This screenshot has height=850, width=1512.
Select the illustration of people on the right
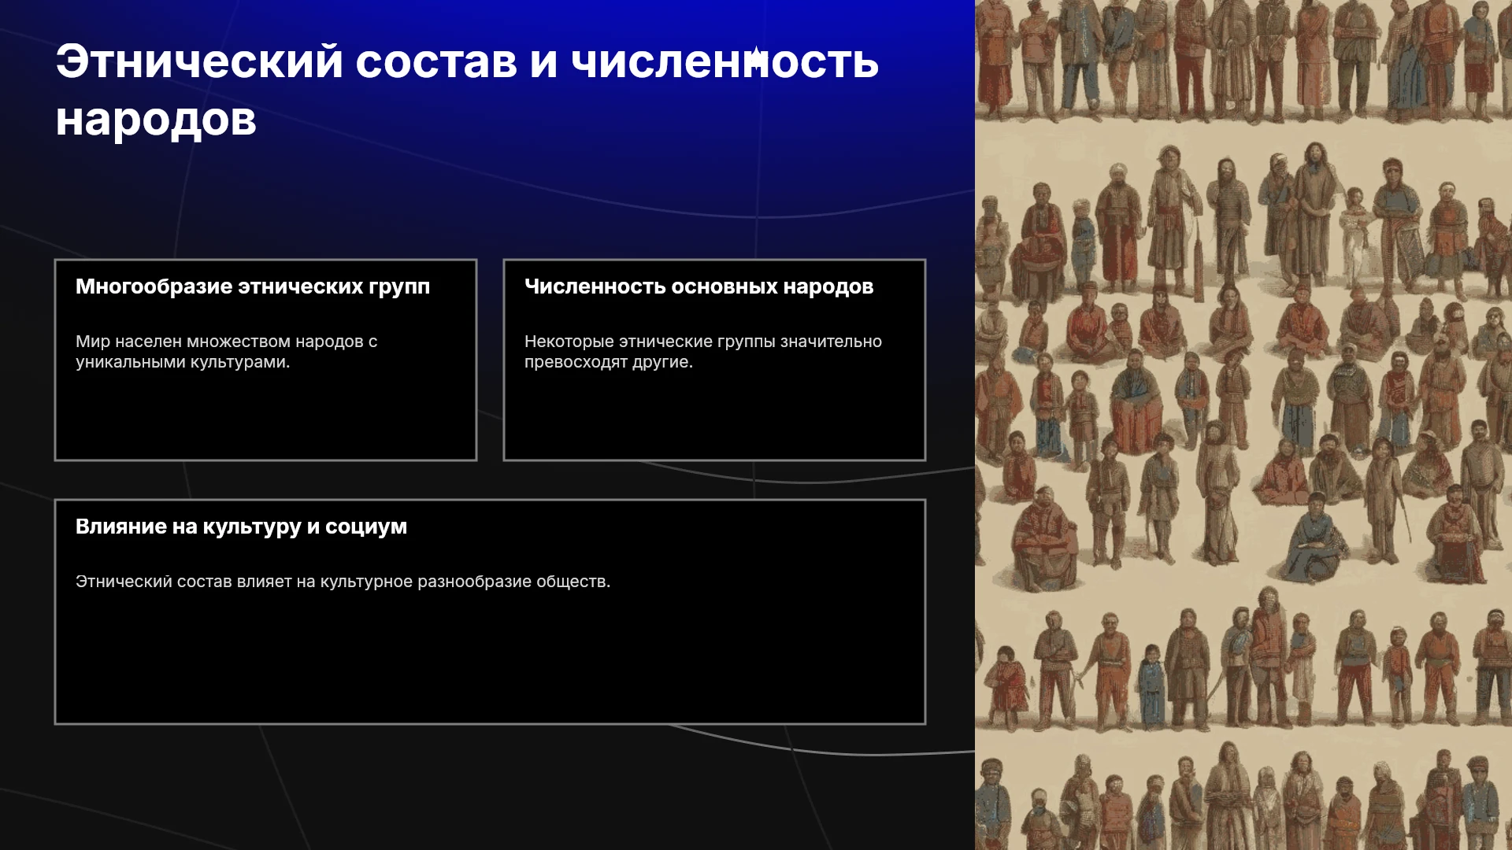(x=1243, y=425)
